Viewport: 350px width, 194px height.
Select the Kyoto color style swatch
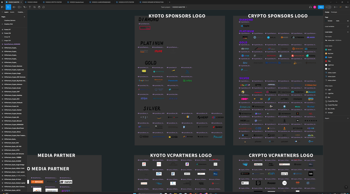[326, 50]
